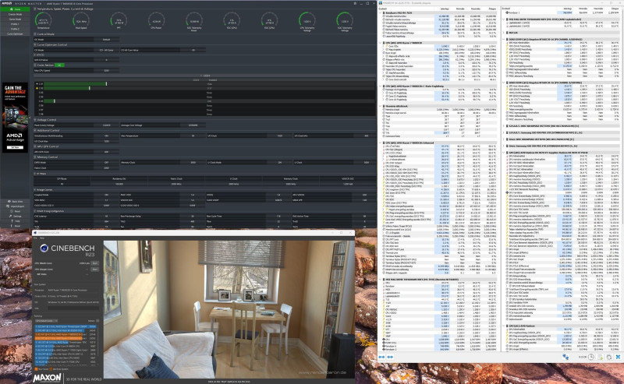Open Settings wrench icon in Ryzen Master sidebar

10,217
